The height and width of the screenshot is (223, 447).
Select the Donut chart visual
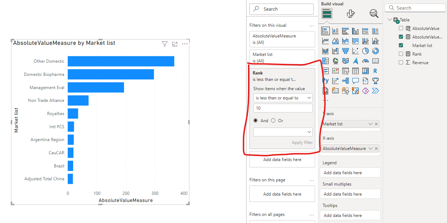pyautogui.click(x=375, y=51)
